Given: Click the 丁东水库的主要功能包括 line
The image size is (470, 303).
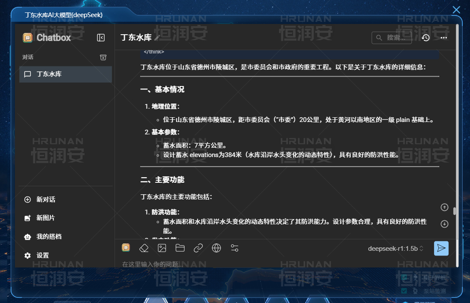Looking at the screenshot, I should 176,197.
